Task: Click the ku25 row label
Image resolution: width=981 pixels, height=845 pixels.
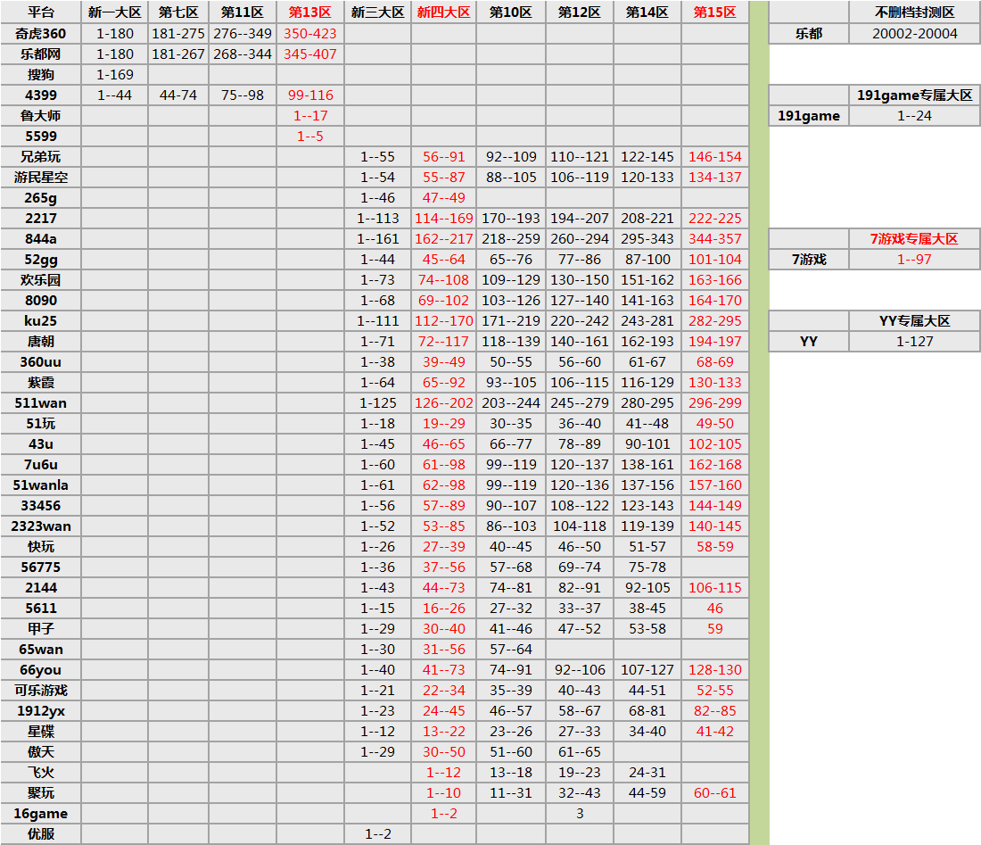Action: click(41, 321)
